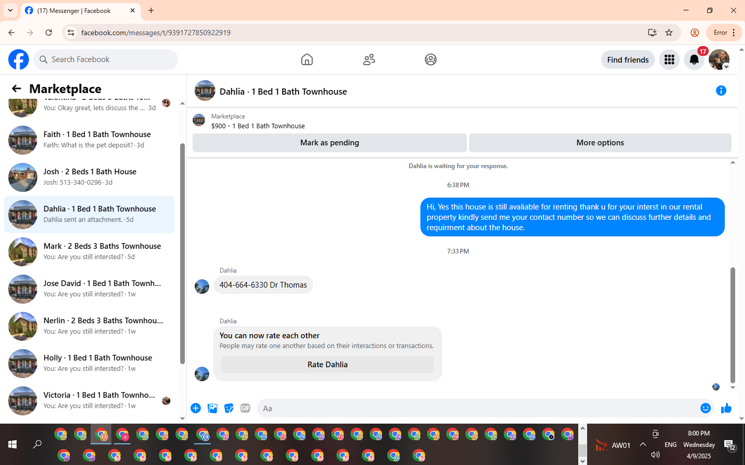745x465 pixels.
Task: Open the GIF picker
Action: pyautogui.click(x=245, y=408)
